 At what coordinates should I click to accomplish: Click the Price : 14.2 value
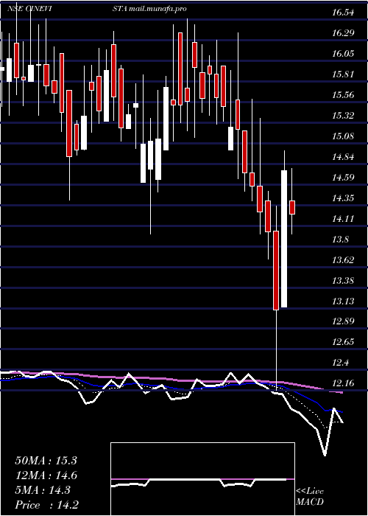[46, 505]
